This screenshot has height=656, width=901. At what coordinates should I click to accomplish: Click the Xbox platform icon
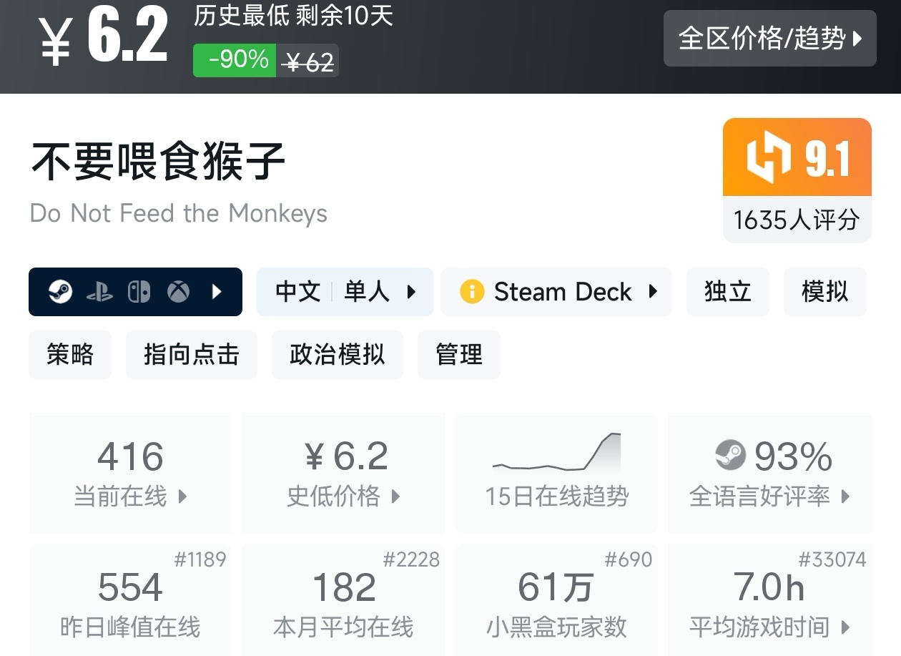tap(178, 292)
